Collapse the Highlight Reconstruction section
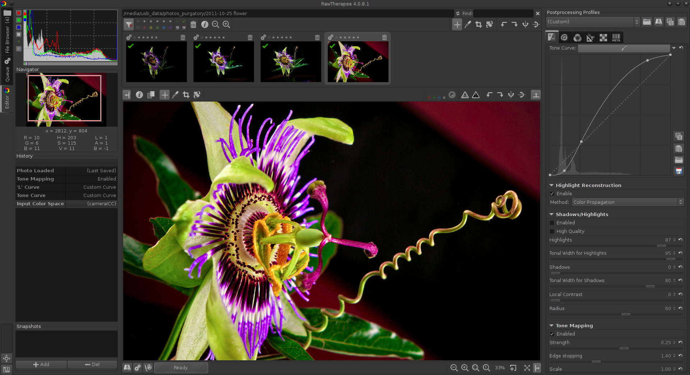 [x=552, y=185]
